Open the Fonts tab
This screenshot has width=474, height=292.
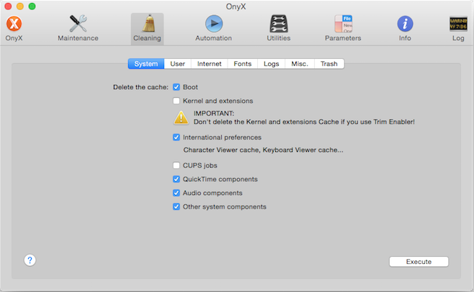(x=243, y=64)
